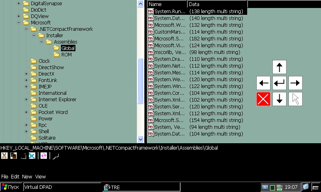Switch to TRE taskbar button
Screen dimensions: 321x192
(141, 187)
